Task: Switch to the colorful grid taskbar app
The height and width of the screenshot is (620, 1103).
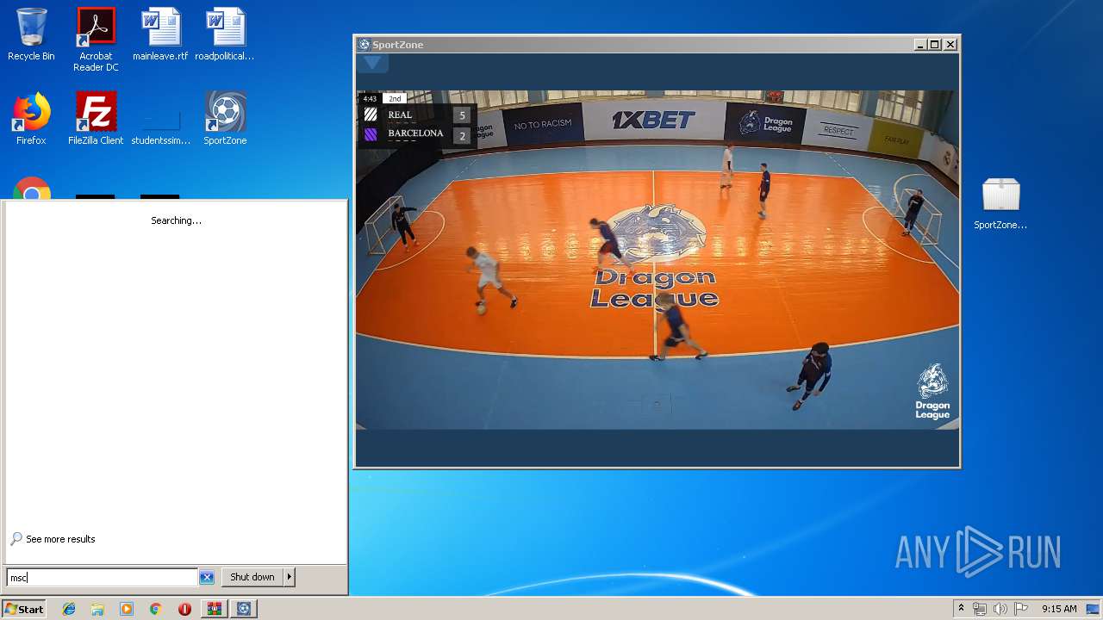Action: (x=215, y=609)
